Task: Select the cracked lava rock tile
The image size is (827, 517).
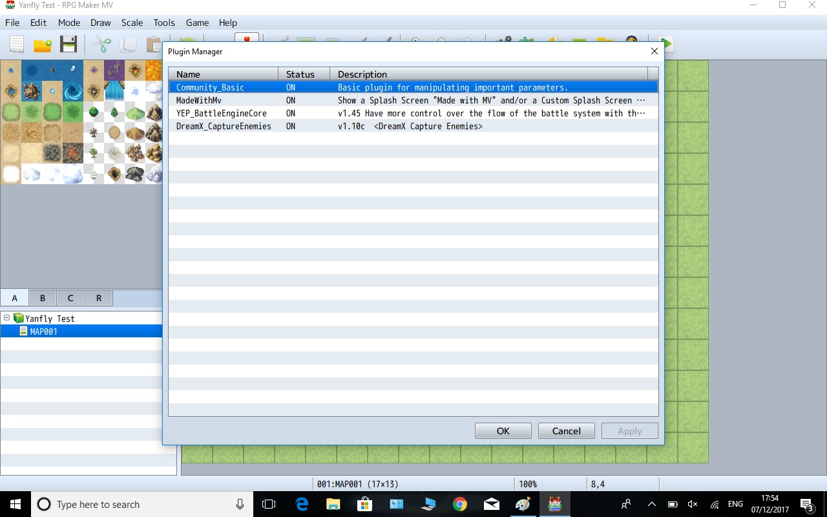Action: (73, 153)
